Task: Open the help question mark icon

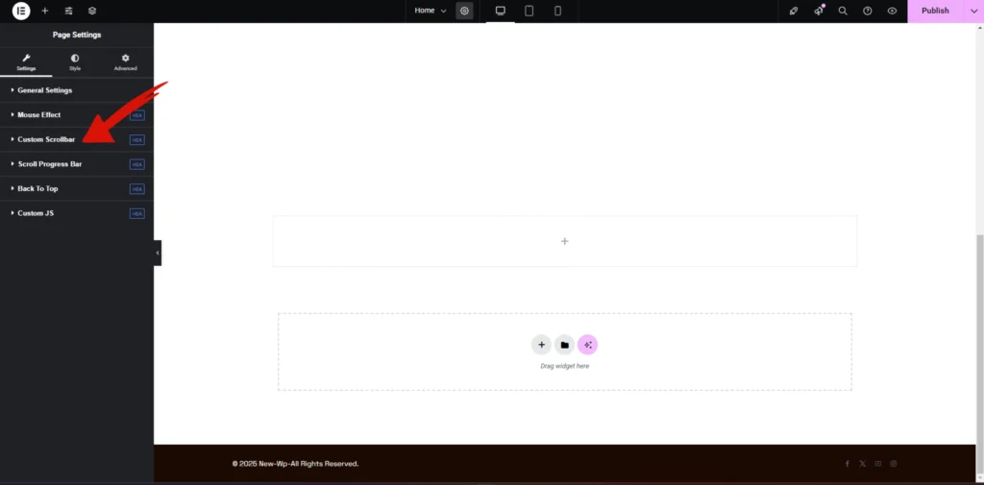Action: point(868,11)
